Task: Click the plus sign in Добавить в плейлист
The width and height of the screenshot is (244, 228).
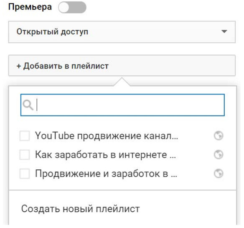Action: pyautogui.click(x=19, y=66)
